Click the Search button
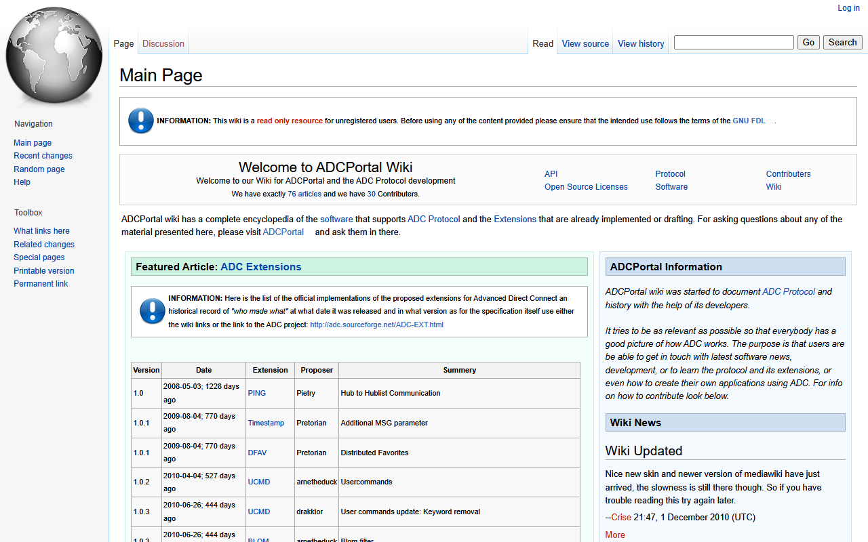The width and height of the screenshot is (868, 542). point(843,42)
